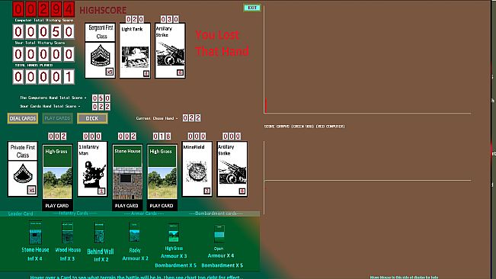Click Rocky Armour X 2 label
The width and height of the screenshot is (496, 279).
click(135, 255)
